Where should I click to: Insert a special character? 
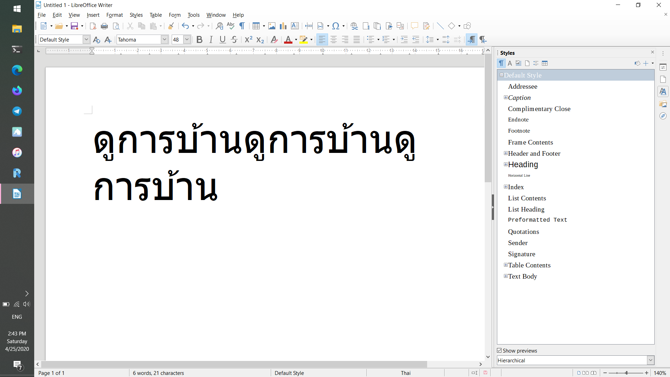336,26
